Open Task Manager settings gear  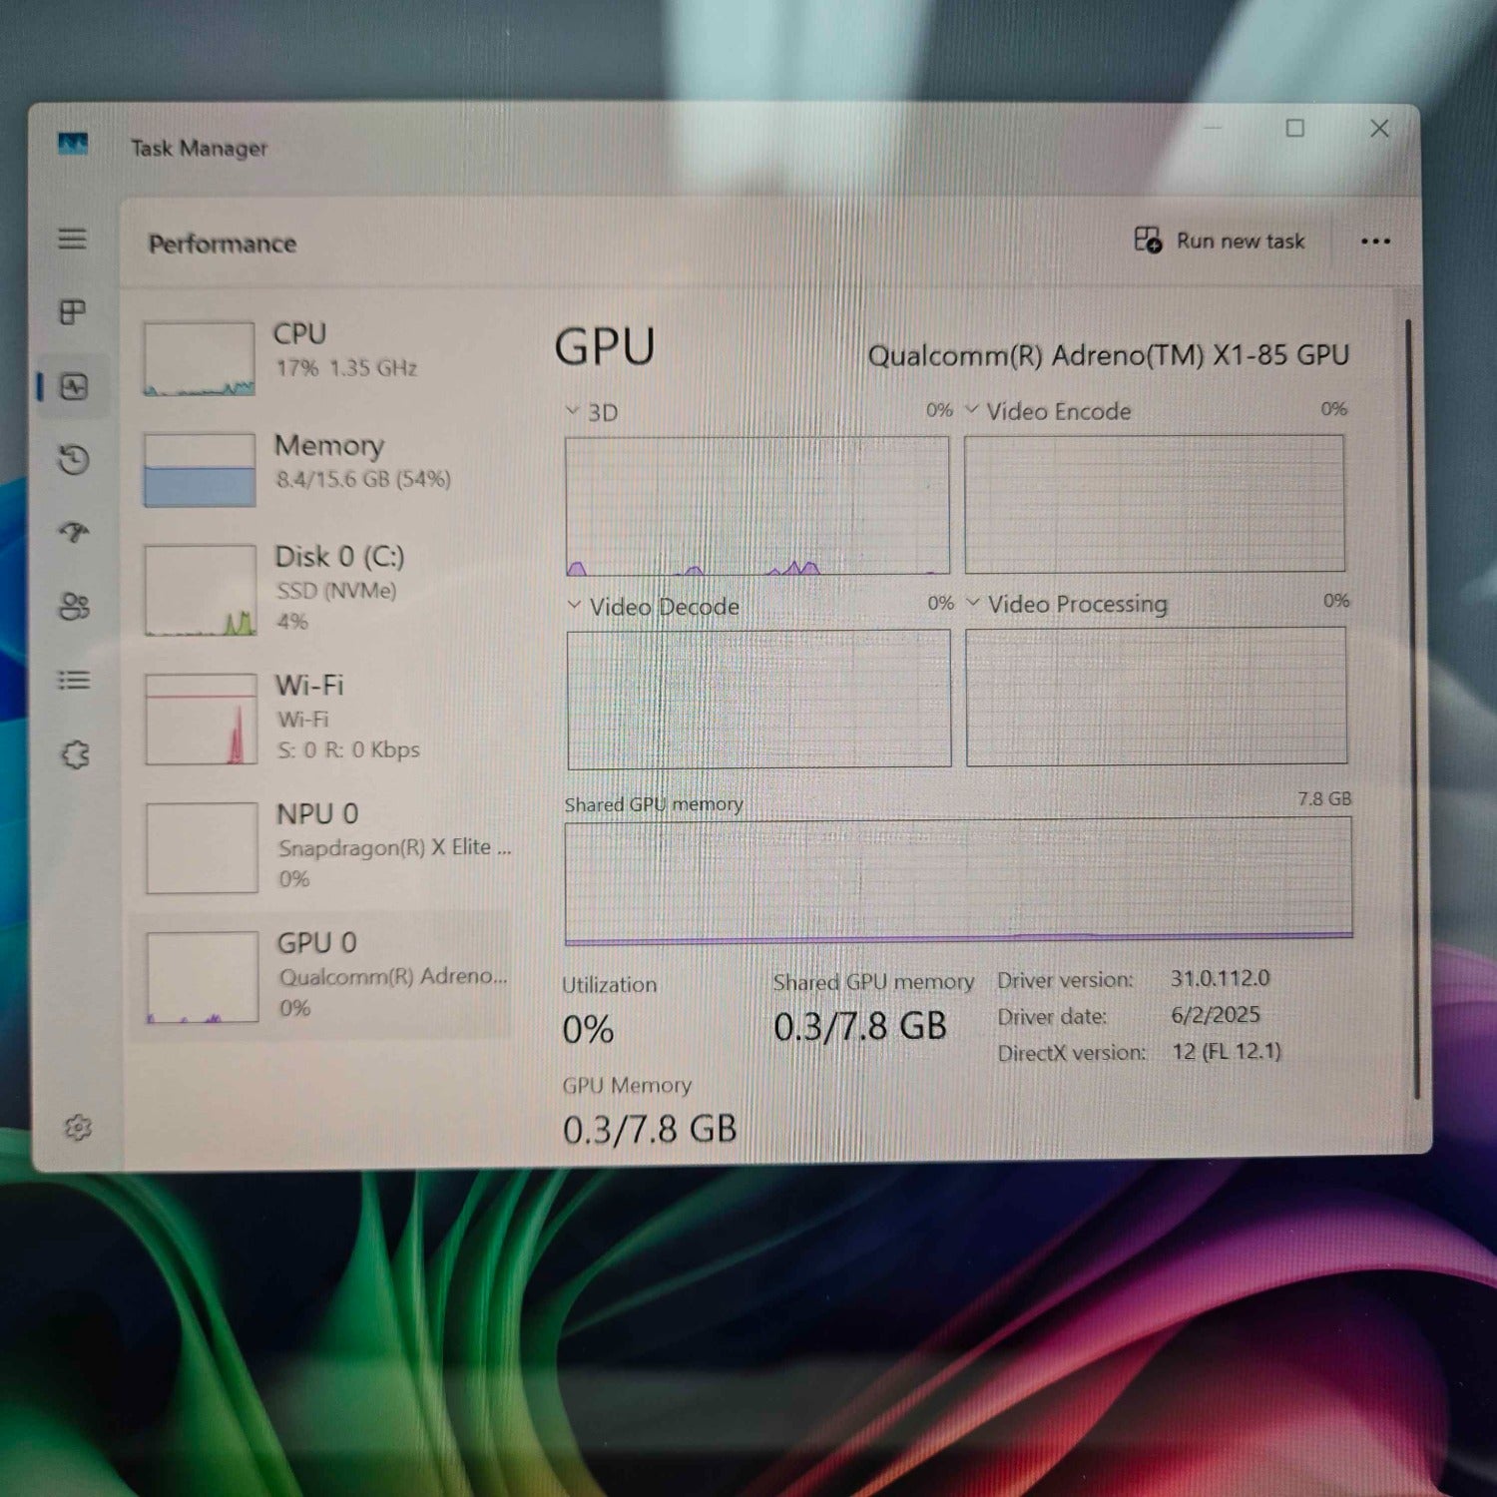click(x=78, y=1128)
